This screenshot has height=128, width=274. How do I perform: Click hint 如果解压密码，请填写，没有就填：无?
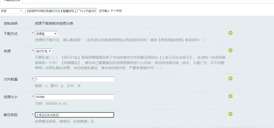(x=64, y=121)
